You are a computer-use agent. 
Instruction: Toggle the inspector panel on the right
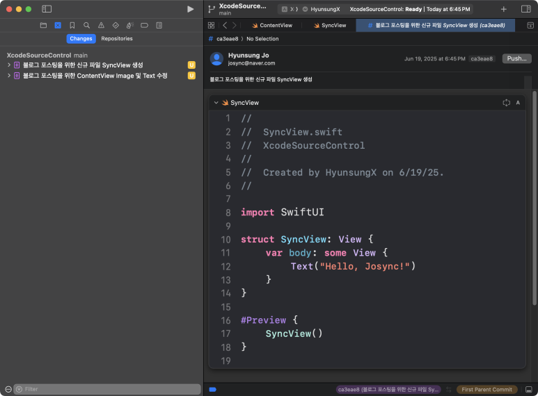pos(526,9)
